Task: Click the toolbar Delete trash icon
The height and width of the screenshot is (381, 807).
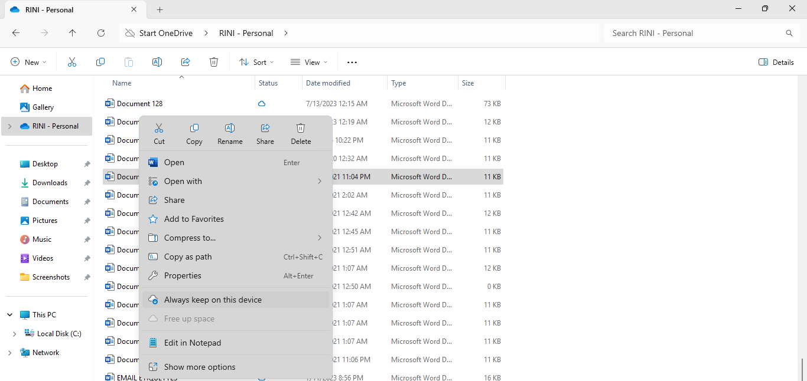Action: tap(214, 62)
